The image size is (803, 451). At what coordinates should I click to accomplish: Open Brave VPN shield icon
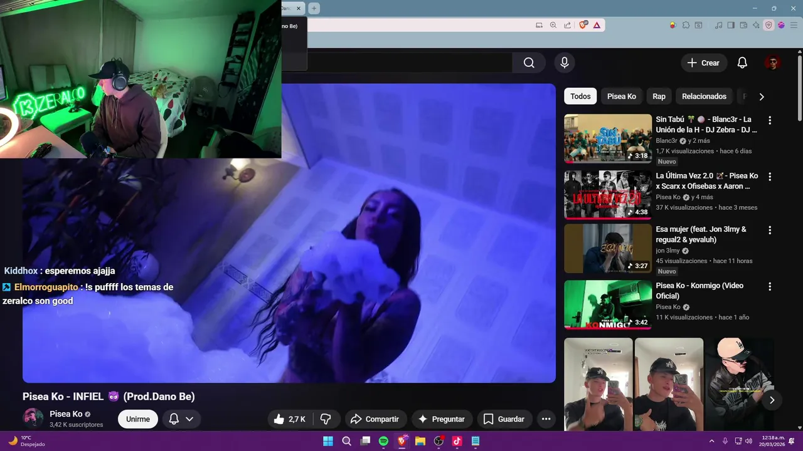click(768, 25)
